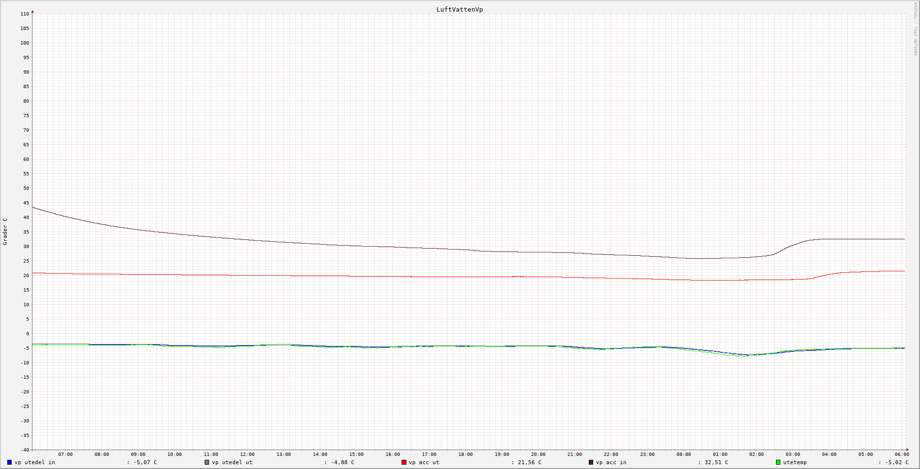The height and width of the screenshot is (469, 920).
Task: Click the 'Grader C' y-axis label
Action: click(x=5, y=232)
